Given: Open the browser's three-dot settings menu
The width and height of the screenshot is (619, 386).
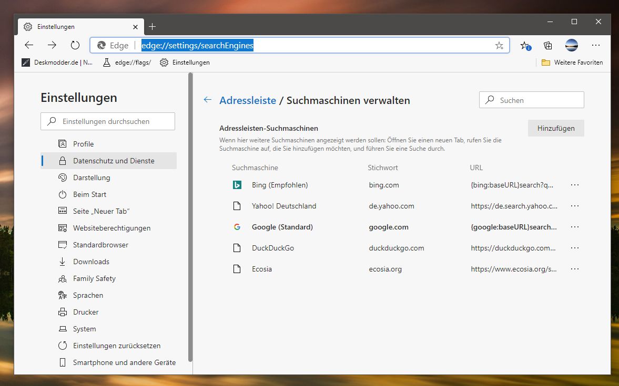Looking at the screenshot, I should pyautogui.click(x=596, y=45).
